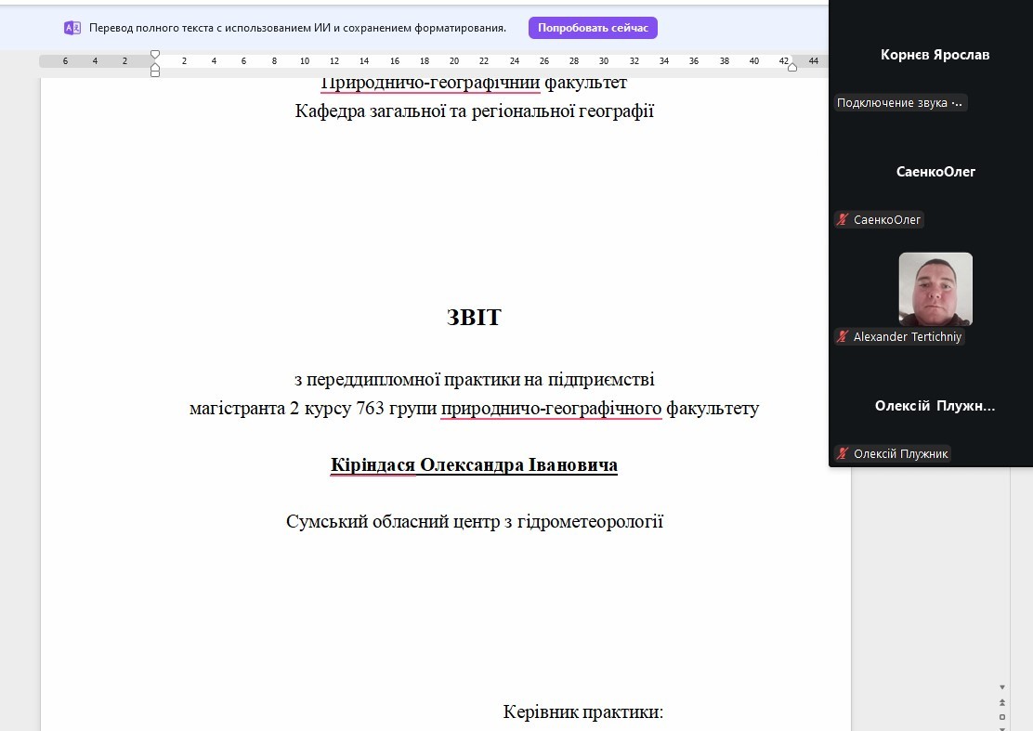Select Alexander Tertichniy's video thumbnail
The width and height of the screenshot is (1033, 731).
pos(935,288)
